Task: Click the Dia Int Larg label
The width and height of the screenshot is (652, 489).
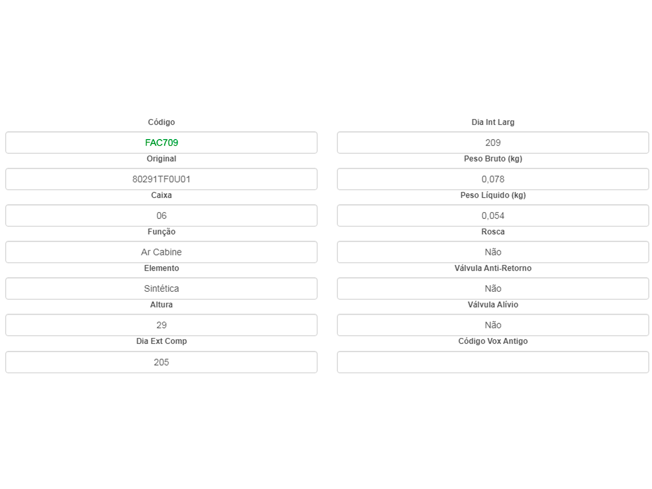Action: (493, 122)
